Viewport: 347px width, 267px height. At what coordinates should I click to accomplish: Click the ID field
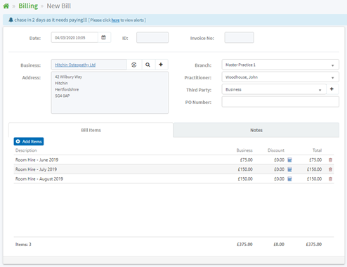(152, 37)
